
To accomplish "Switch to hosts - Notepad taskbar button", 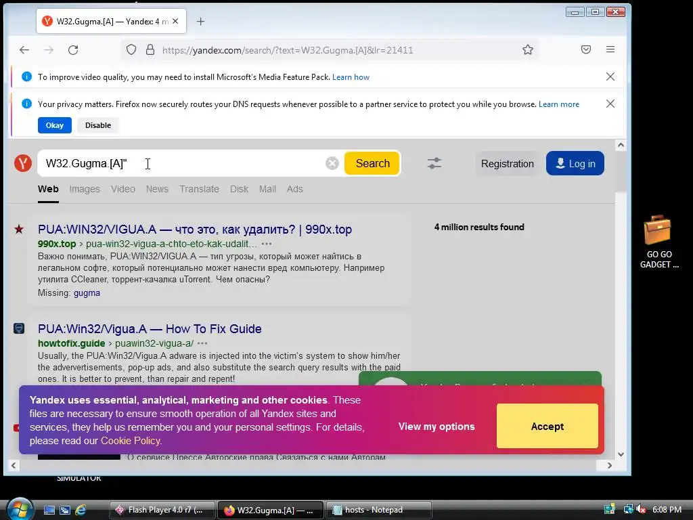I will (378, 510).
